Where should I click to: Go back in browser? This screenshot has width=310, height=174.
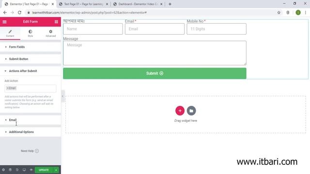[5, 13]
